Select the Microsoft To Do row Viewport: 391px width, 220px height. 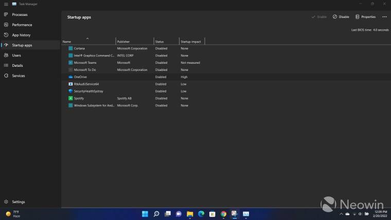coord(85,70)
